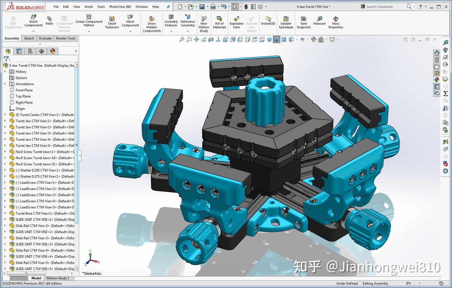
Task: Open Mass Properties
Action: 336,22
